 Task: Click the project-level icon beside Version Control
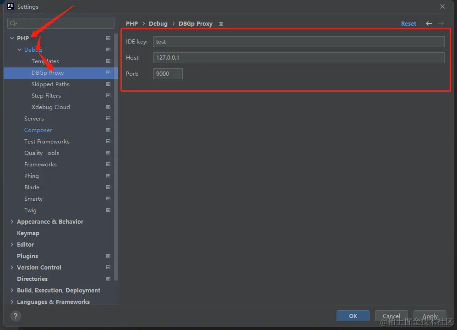(108, 267)
